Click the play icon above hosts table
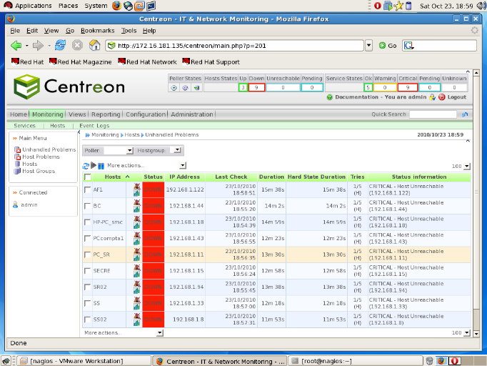The height and width of the screenshot is (366, 487). click(x=94, y=165)
